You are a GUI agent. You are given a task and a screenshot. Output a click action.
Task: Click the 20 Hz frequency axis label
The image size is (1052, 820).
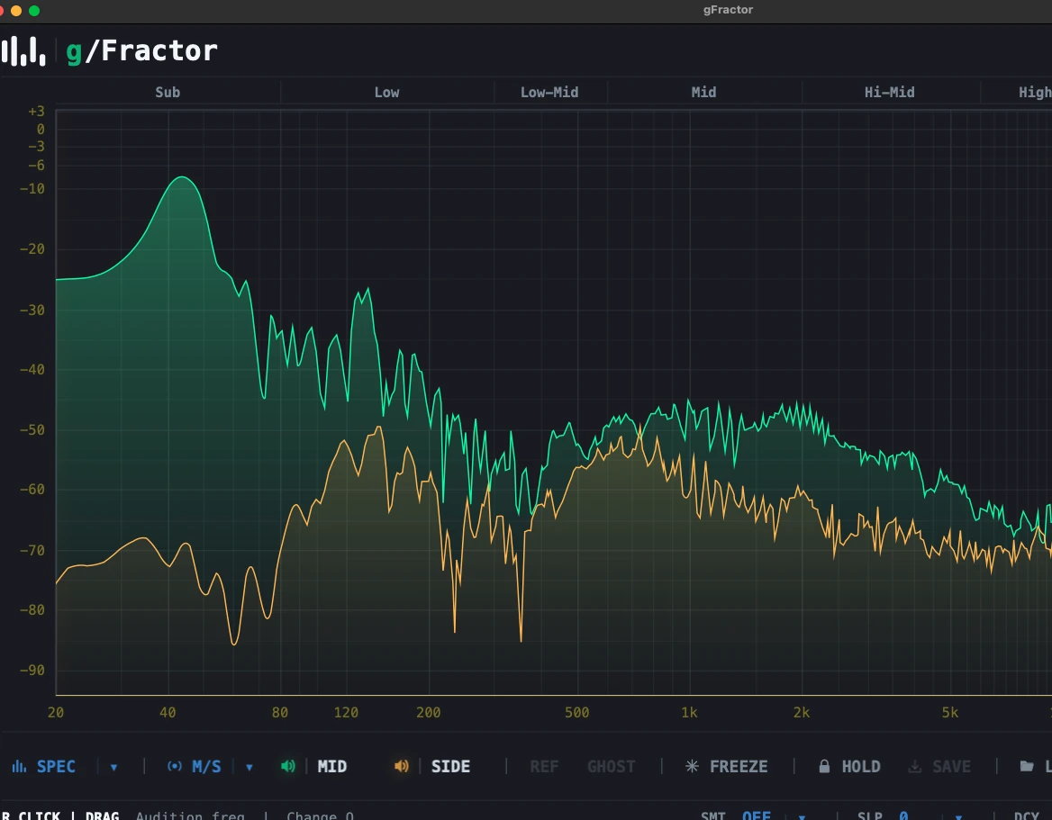[x=56, y=712]
